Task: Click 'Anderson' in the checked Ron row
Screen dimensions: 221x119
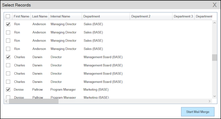Action: pos(39,24)
